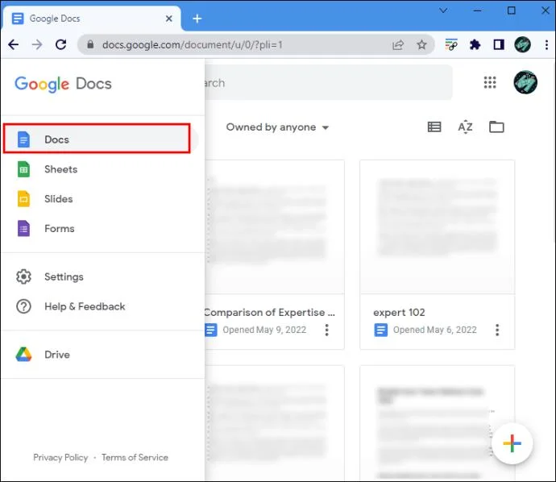556x482 pixels.
Task: Open a new browser tab
Action: click(x=197, y=19)
